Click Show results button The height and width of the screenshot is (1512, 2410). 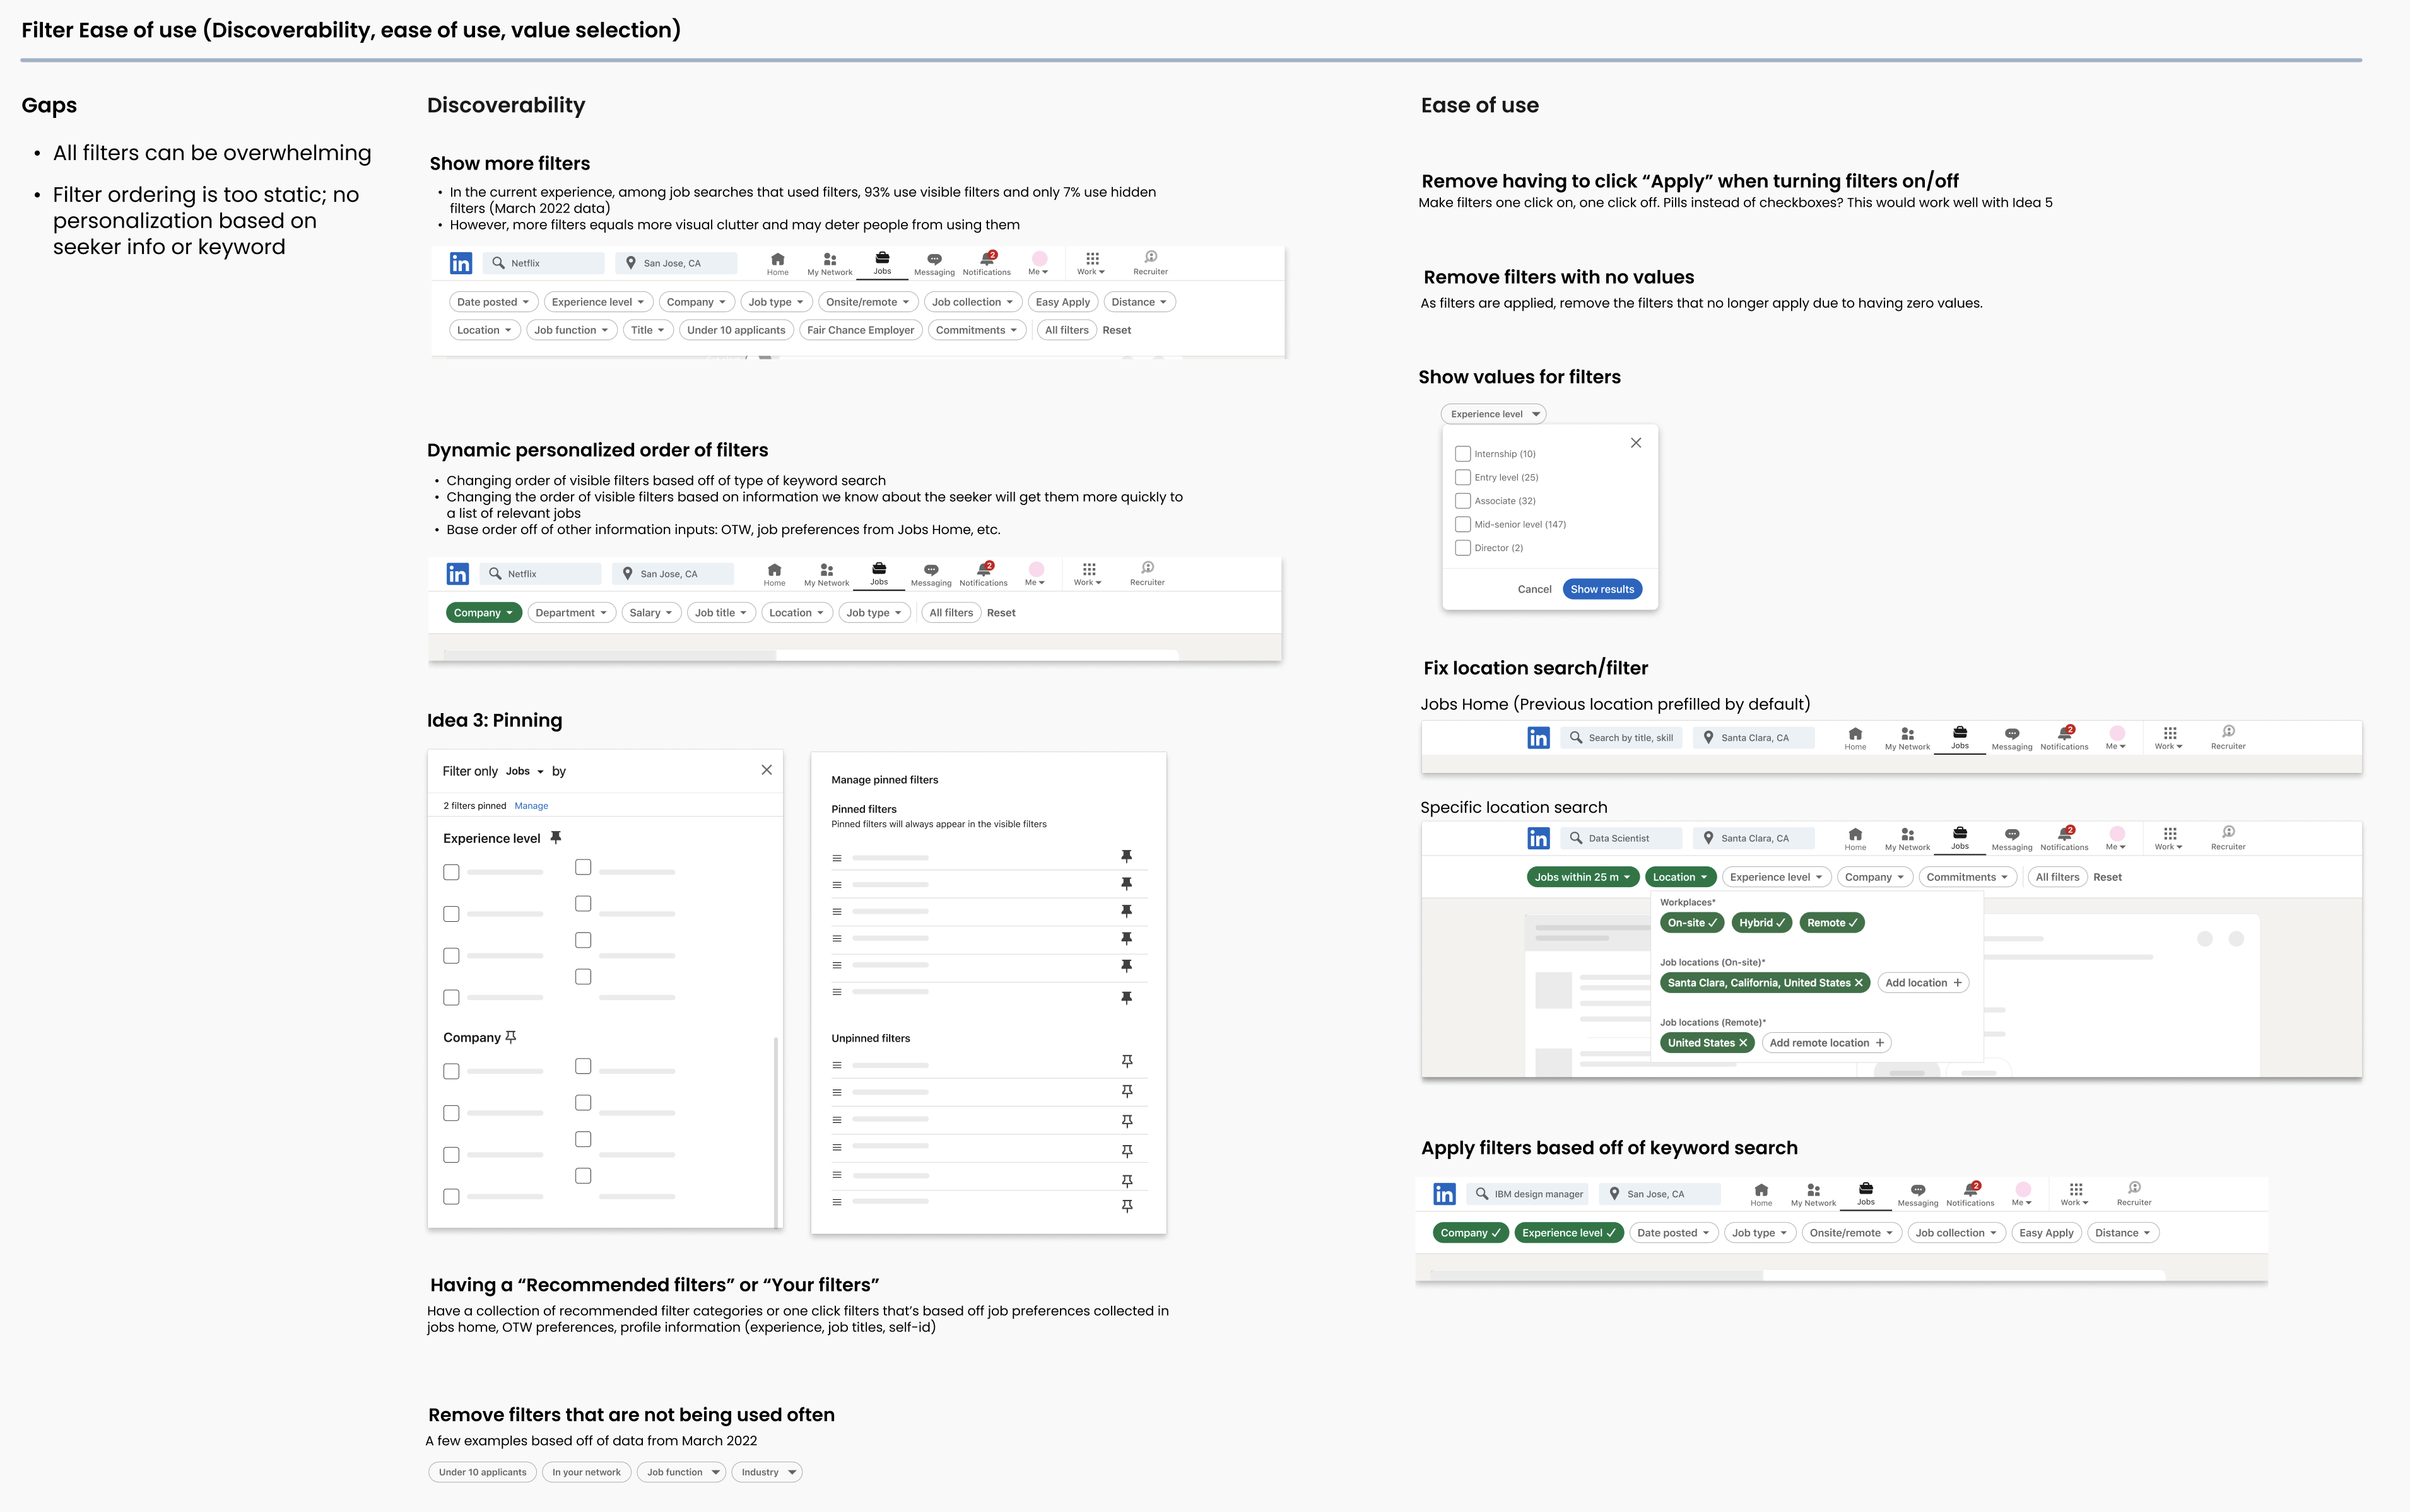[1602, 589]
